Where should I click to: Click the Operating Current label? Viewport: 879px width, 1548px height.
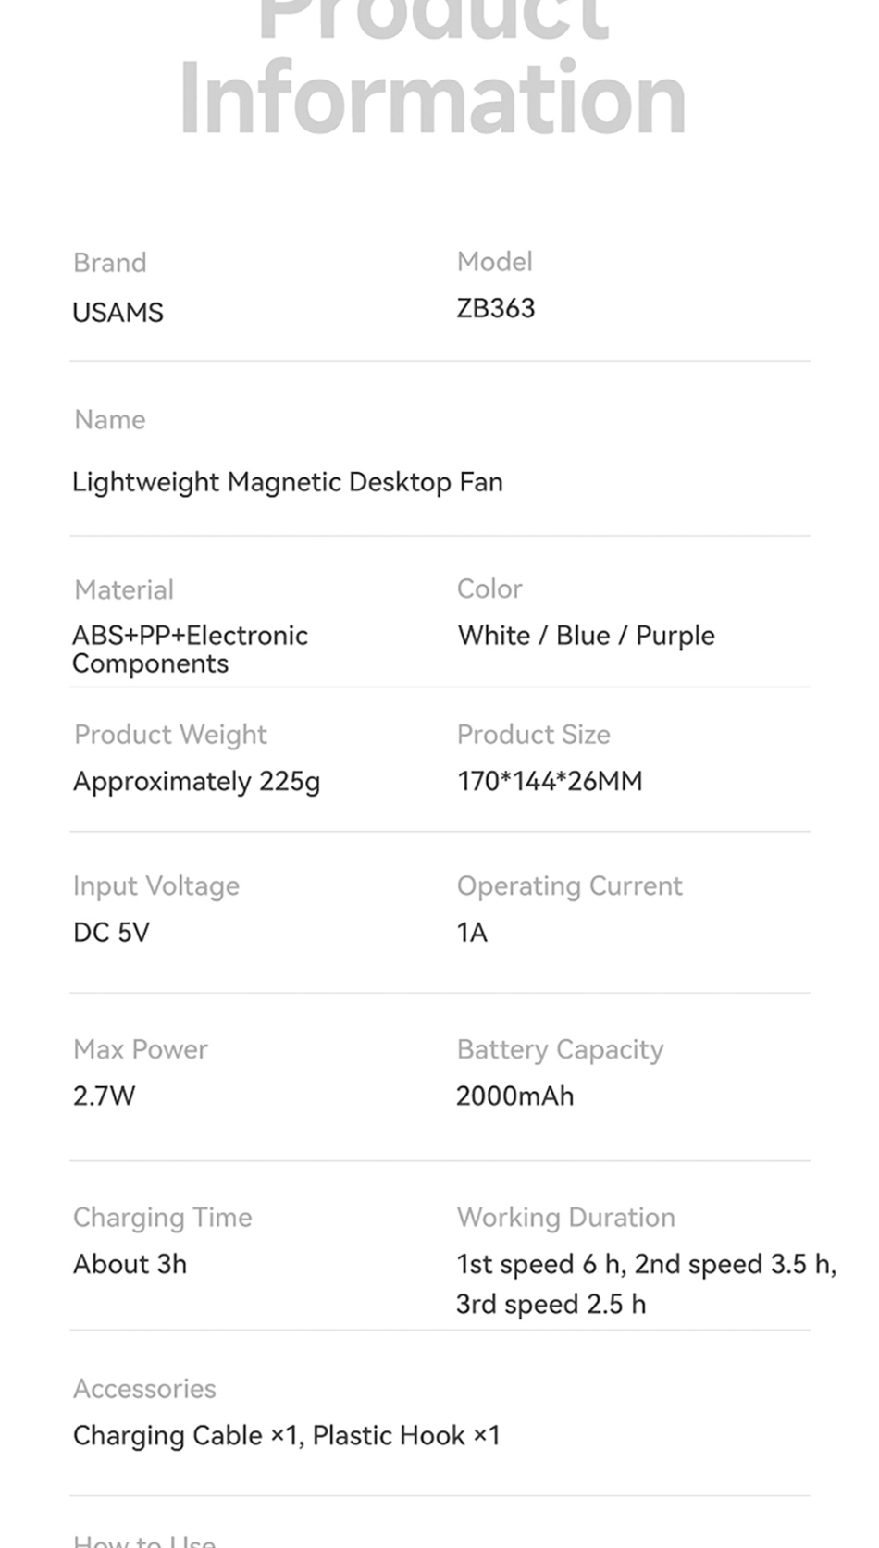click(569, 885)
